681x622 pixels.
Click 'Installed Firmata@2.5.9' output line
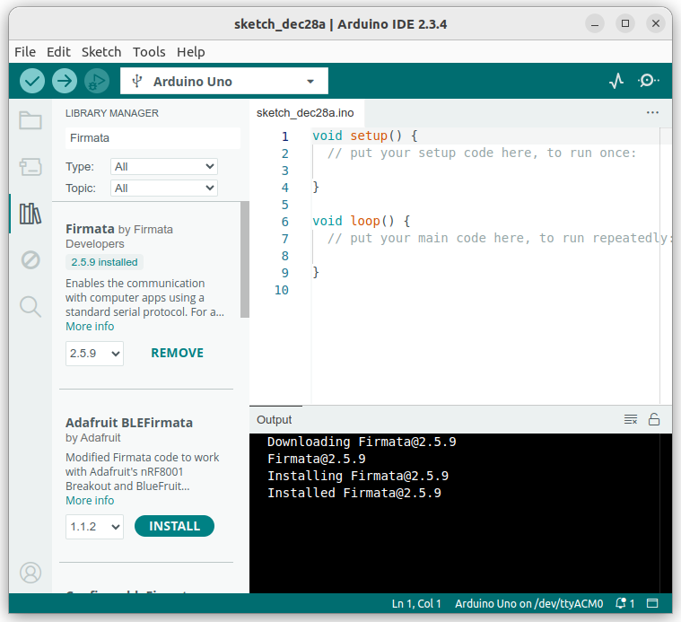(x=354, y=493)
